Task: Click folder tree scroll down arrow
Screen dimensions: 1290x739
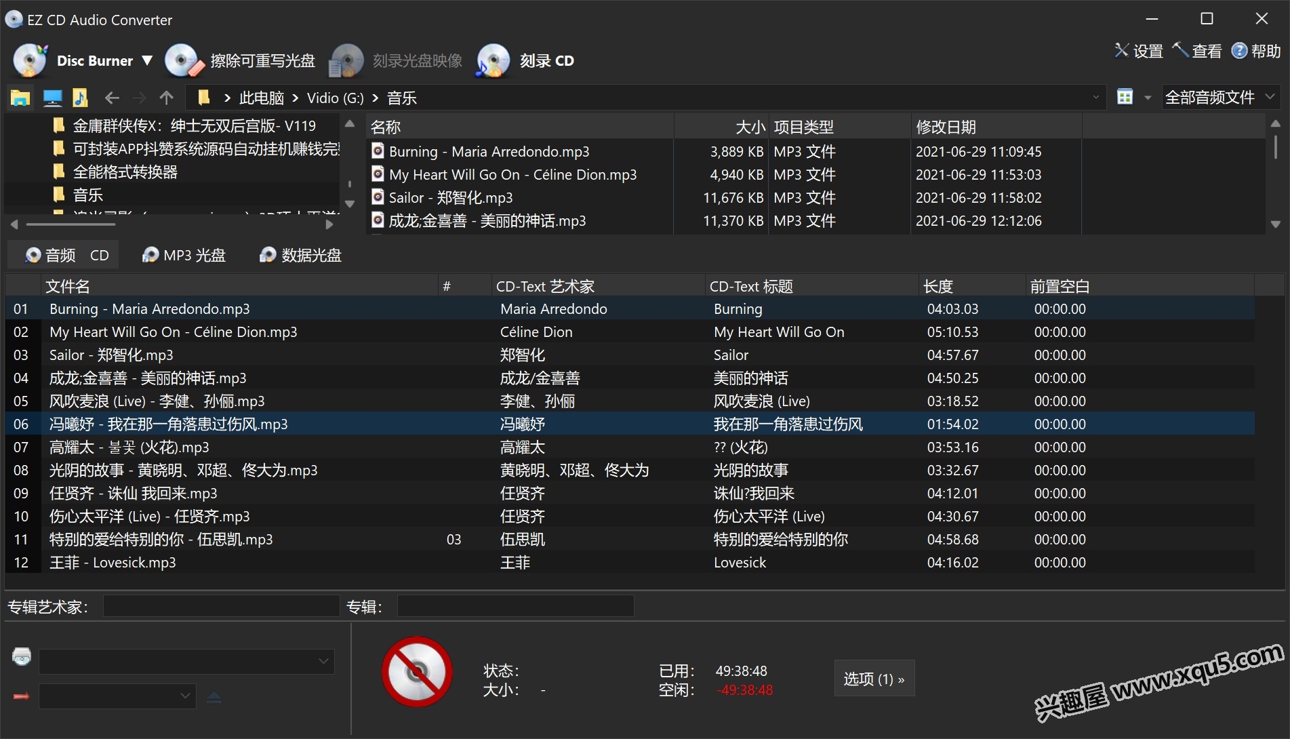Action: click(x=350, y=203)
